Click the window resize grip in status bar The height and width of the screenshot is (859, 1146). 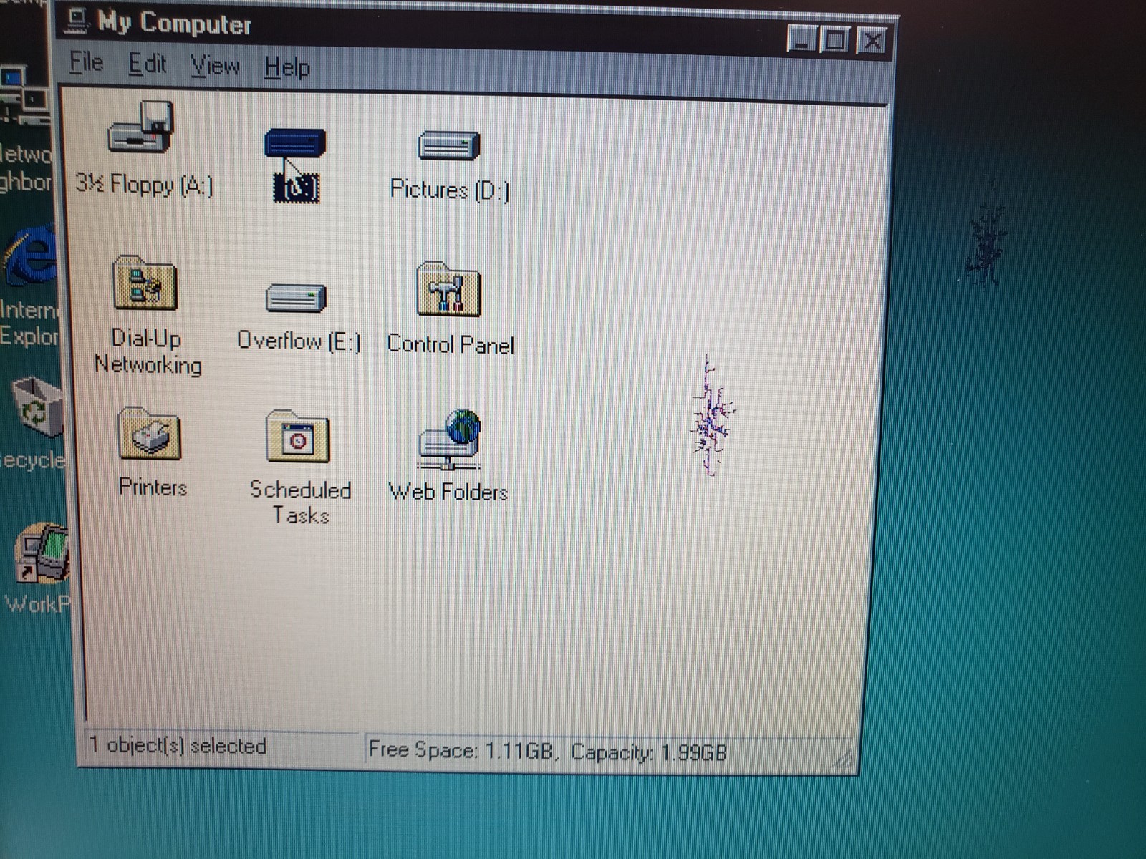point(844,760)
